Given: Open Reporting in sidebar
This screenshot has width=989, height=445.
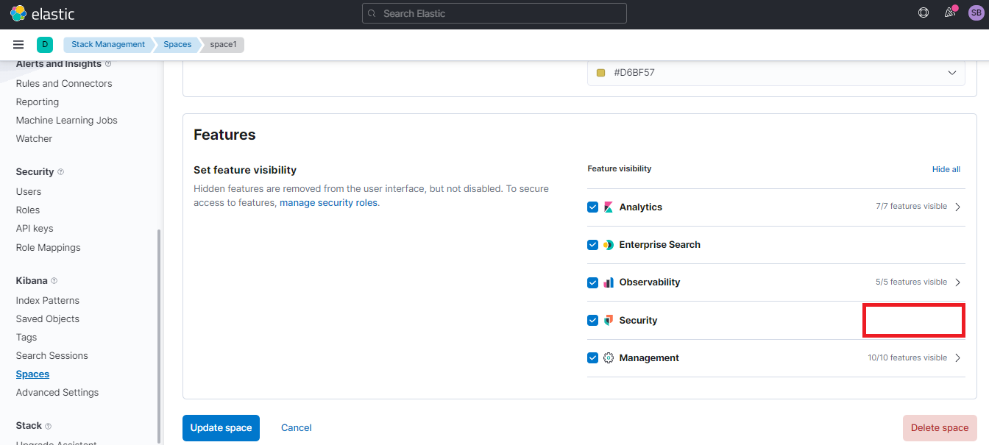Looking at the screenshot, I should tap(38, 102).
